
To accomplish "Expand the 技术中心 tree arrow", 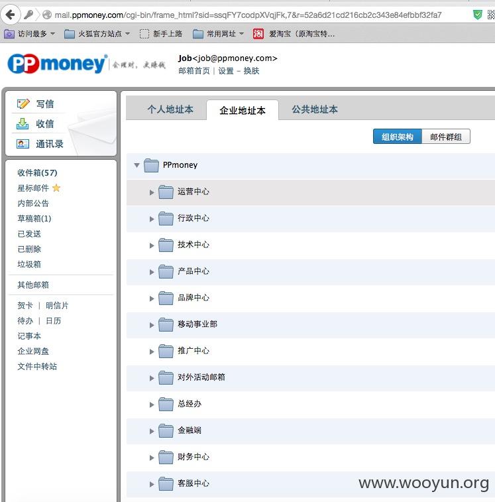I will coord(152,245).
